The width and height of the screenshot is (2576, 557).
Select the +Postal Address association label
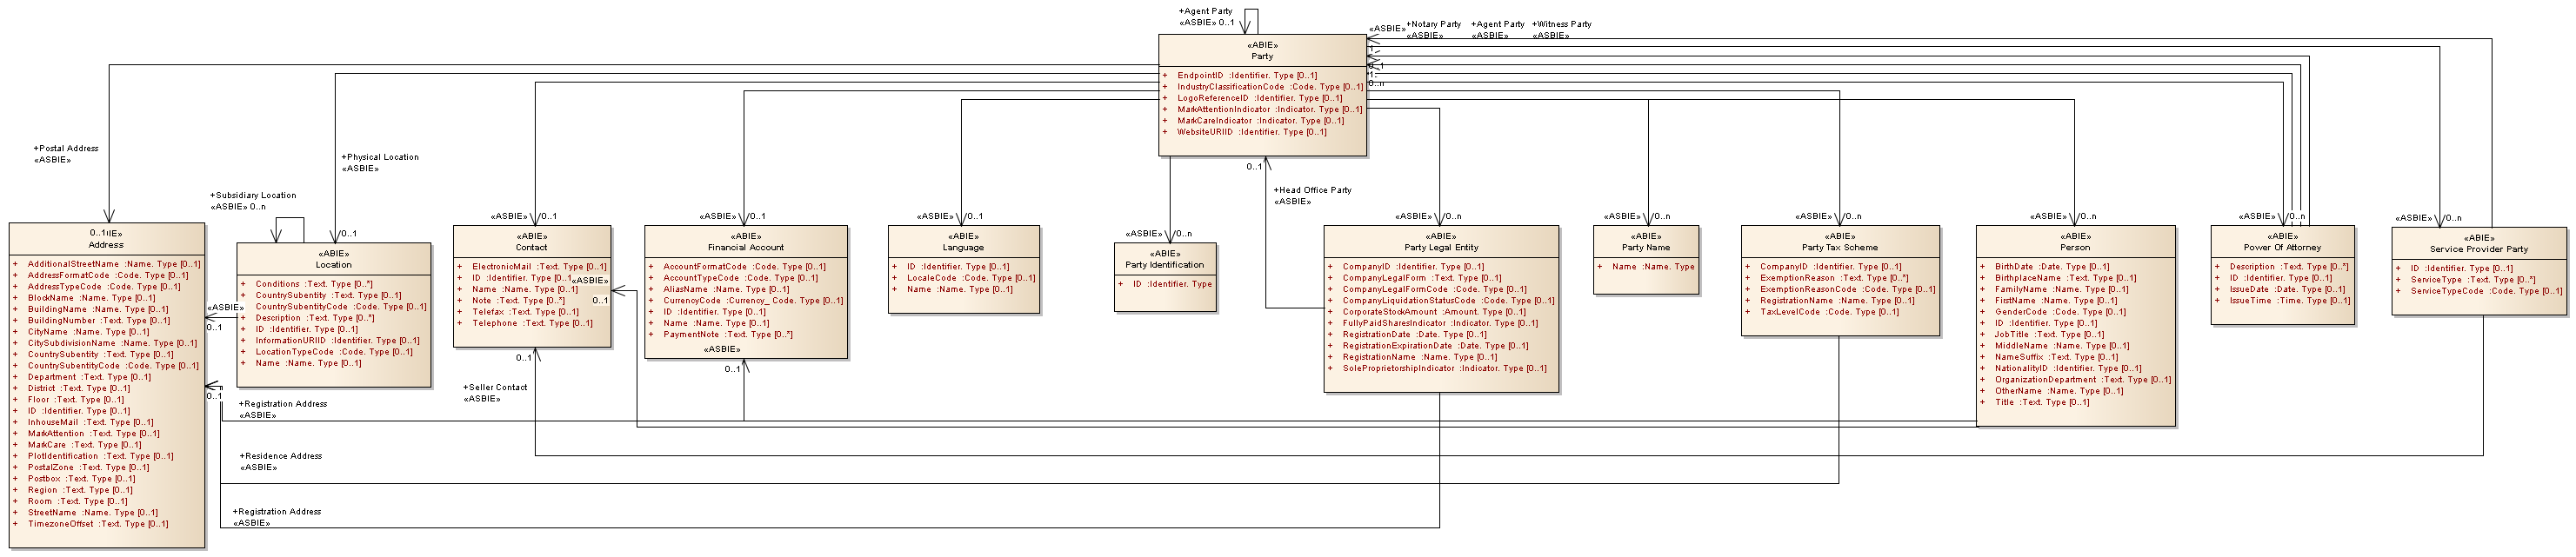coord(68,149)
